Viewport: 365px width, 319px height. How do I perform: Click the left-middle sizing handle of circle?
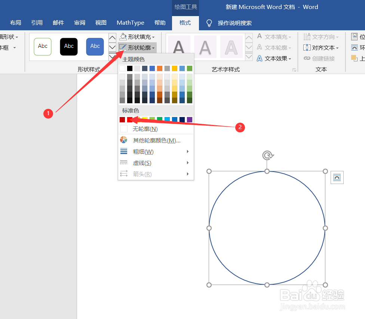(209, 228)
